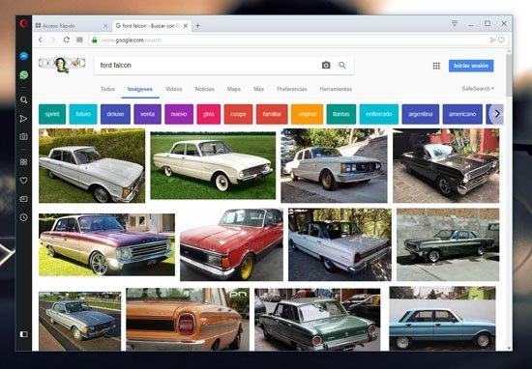Expand the Más menu
This screenshot has width=532, height=369.
258,89
